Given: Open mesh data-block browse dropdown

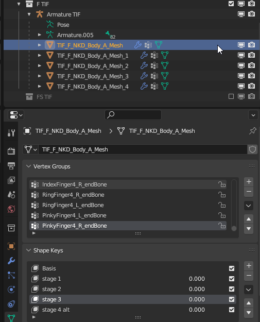Looking at the screenshot, I should (x=30, y=149).
